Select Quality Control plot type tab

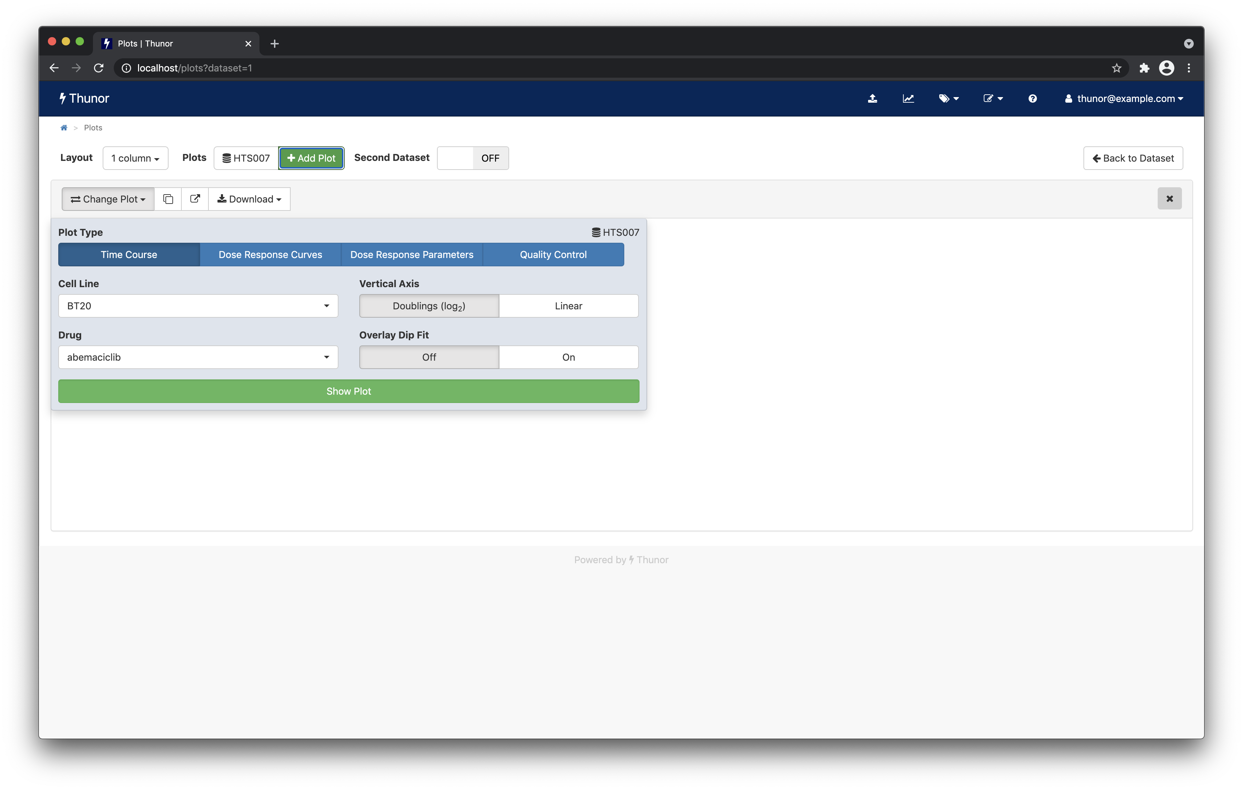point(554,254)
